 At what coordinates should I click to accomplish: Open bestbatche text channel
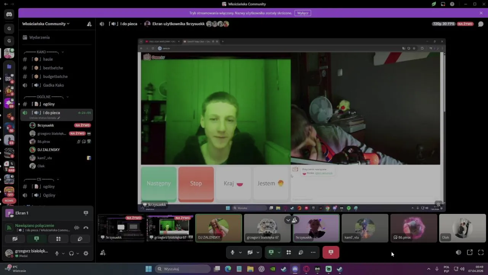(56, 68)
